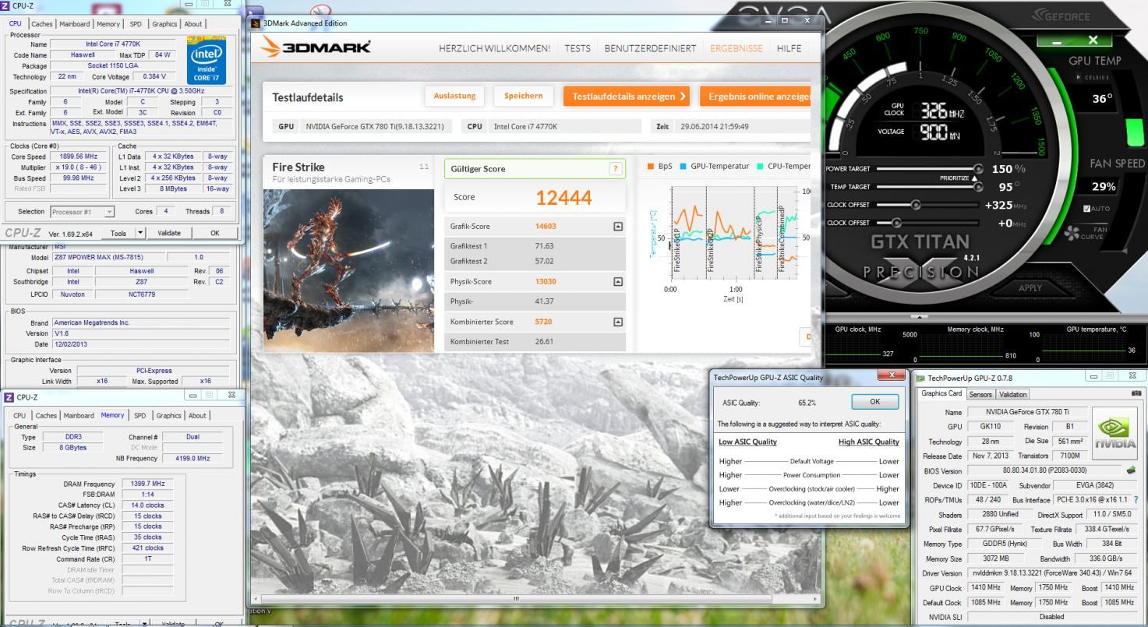The image size is (1148, 627).
Task: Open the help icon beside Gültiger Score
Action: tap(616, 169)
